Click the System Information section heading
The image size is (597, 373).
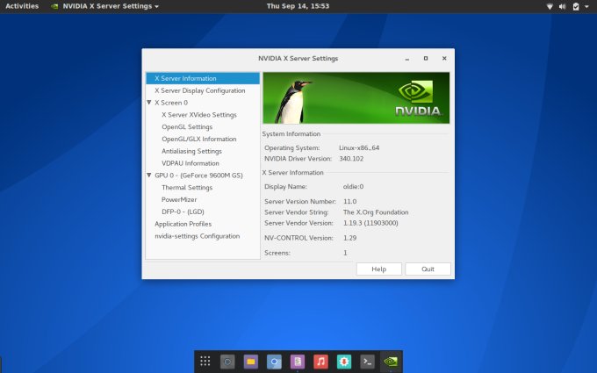click(x=291, y=134)
